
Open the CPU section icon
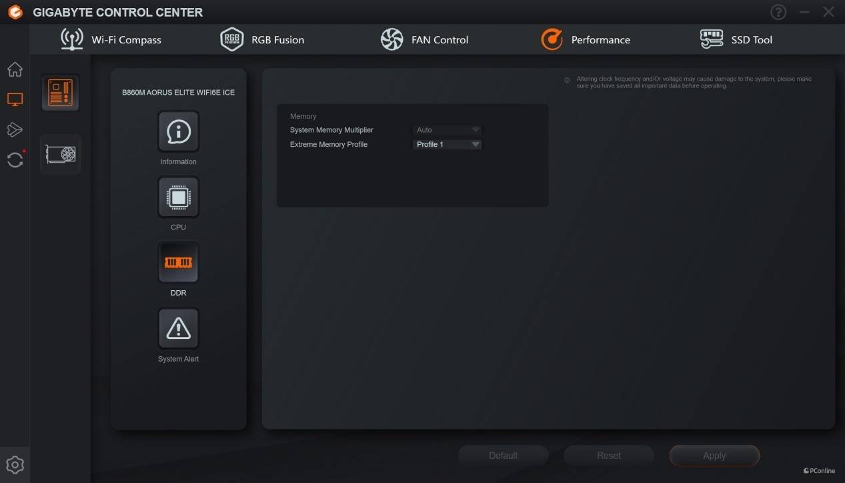click(x=178, y=197)
